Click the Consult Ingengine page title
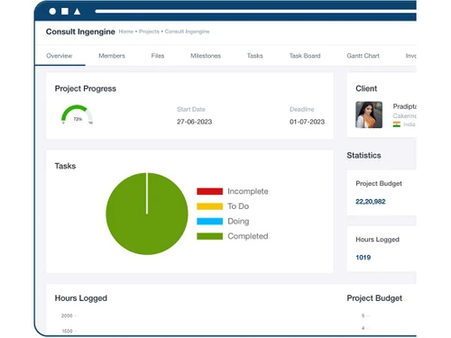The width and height of the screenshot is (451, 338). (80, 32)
